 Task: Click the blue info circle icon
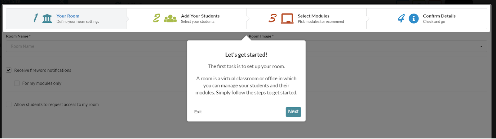point(414,19)
